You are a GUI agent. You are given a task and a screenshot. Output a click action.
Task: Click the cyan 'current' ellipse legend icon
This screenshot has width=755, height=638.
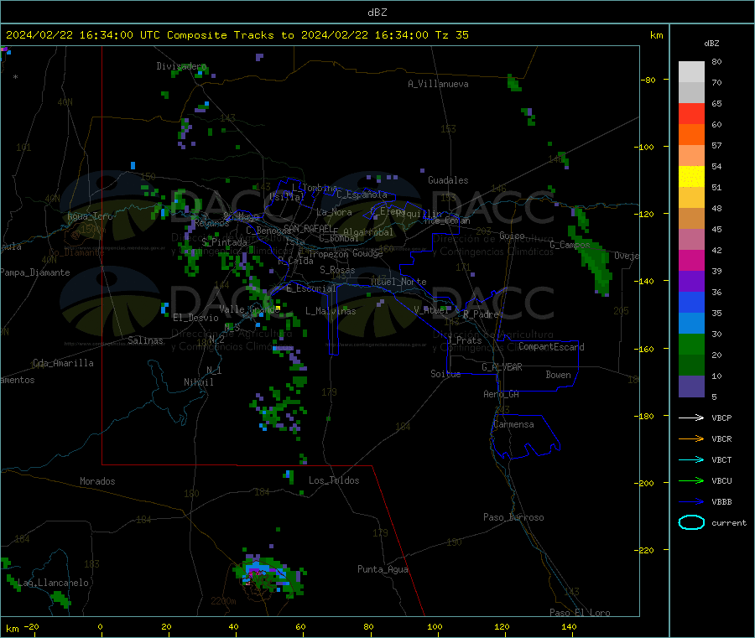click(691, 522)
